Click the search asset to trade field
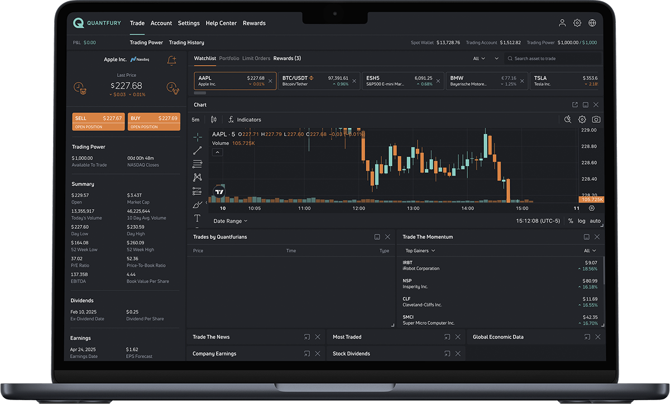This screenshot has height=404, width=670. click(553, 59)
